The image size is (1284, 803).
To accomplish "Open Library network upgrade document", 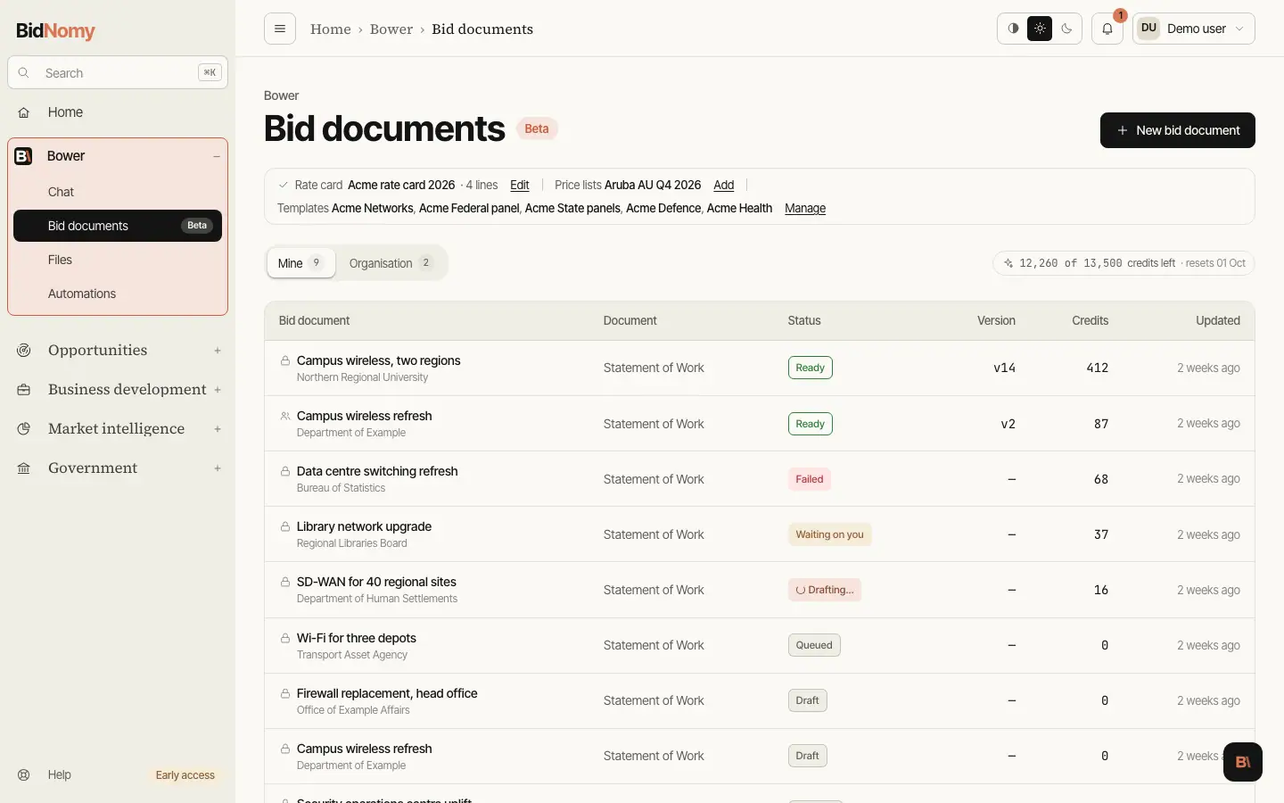I will (364, 526).
